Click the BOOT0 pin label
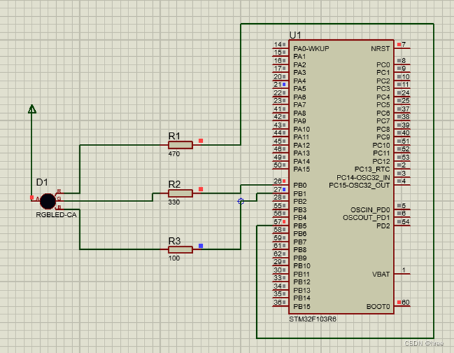The height and width of the screenshot is (353, 454). click(378, 307)
